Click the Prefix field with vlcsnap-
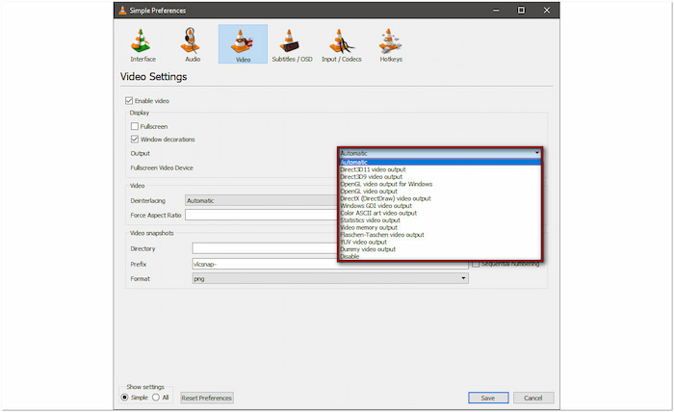 point(330,264)
